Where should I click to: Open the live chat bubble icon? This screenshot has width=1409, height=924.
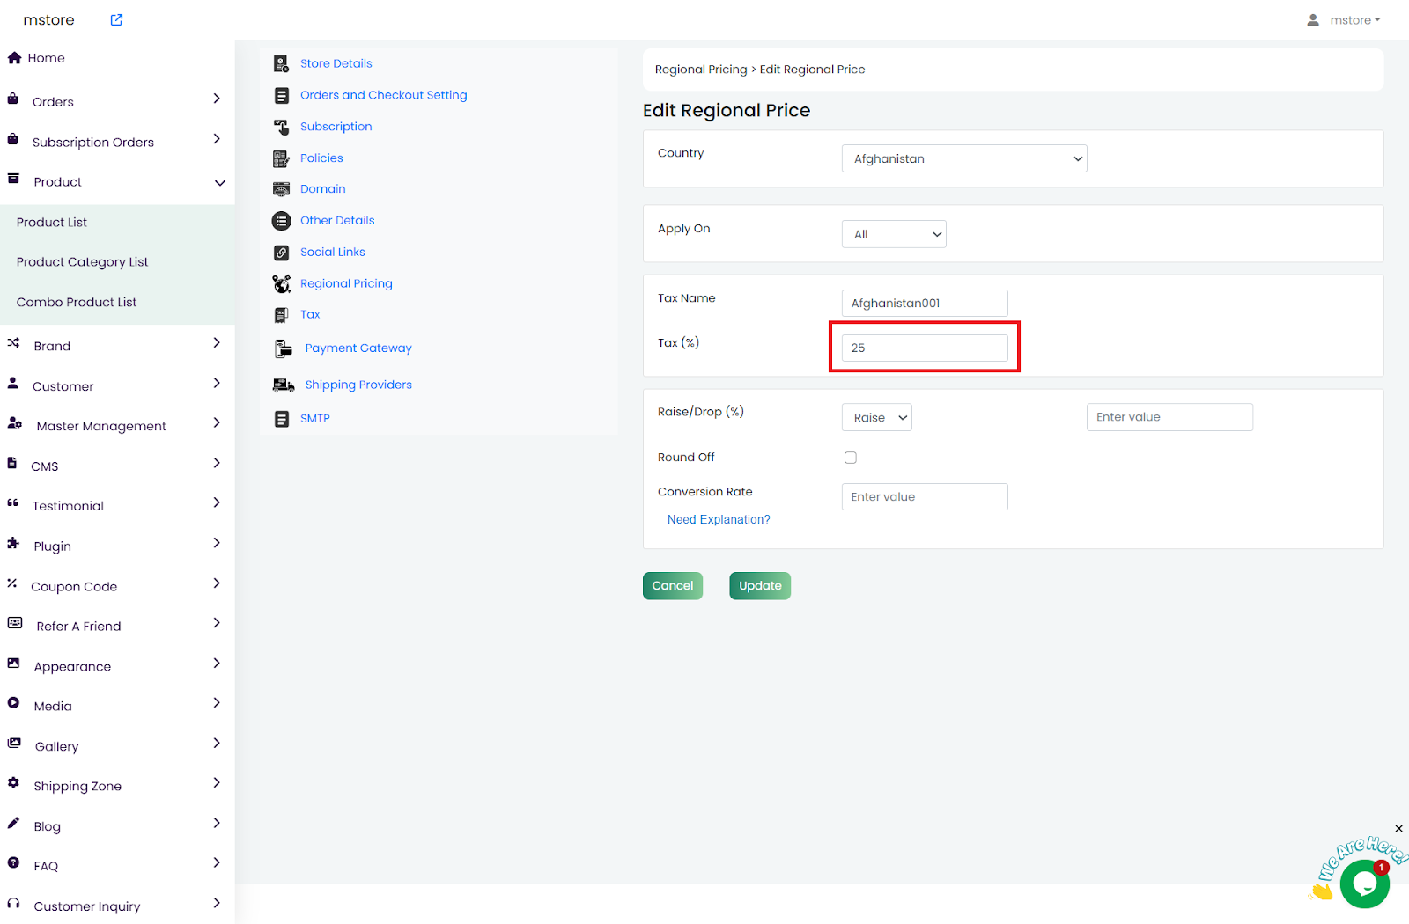pos(1363,884)
